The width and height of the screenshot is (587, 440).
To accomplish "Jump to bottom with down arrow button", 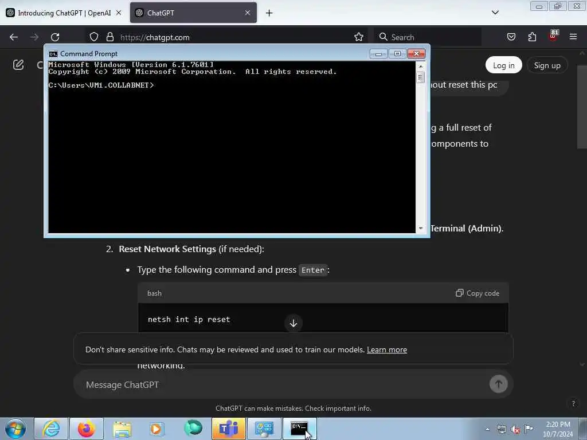I will 293,323.
